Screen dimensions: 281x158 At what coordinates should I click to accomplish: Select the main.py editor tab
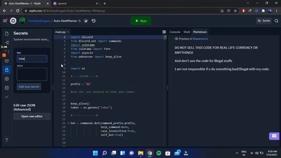click(x=61, y=32)
